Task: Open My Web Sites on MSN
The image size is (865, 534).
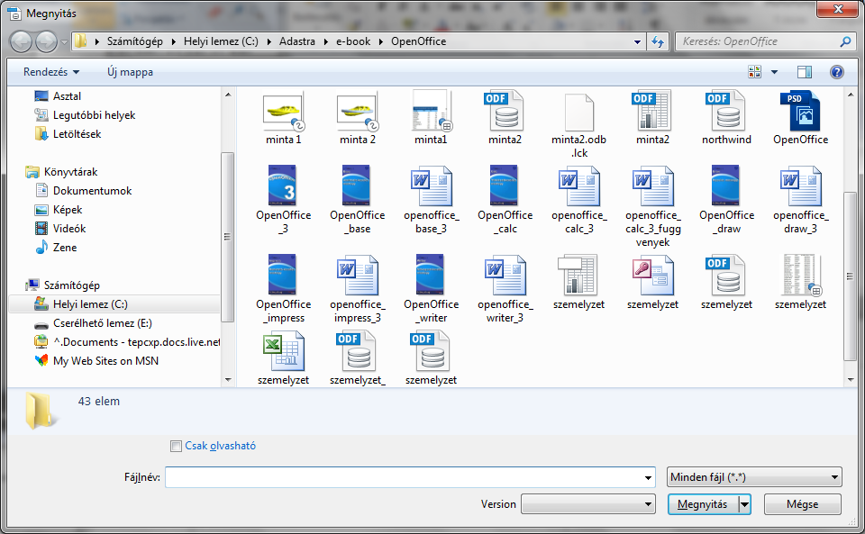Action: click(96, 361)
